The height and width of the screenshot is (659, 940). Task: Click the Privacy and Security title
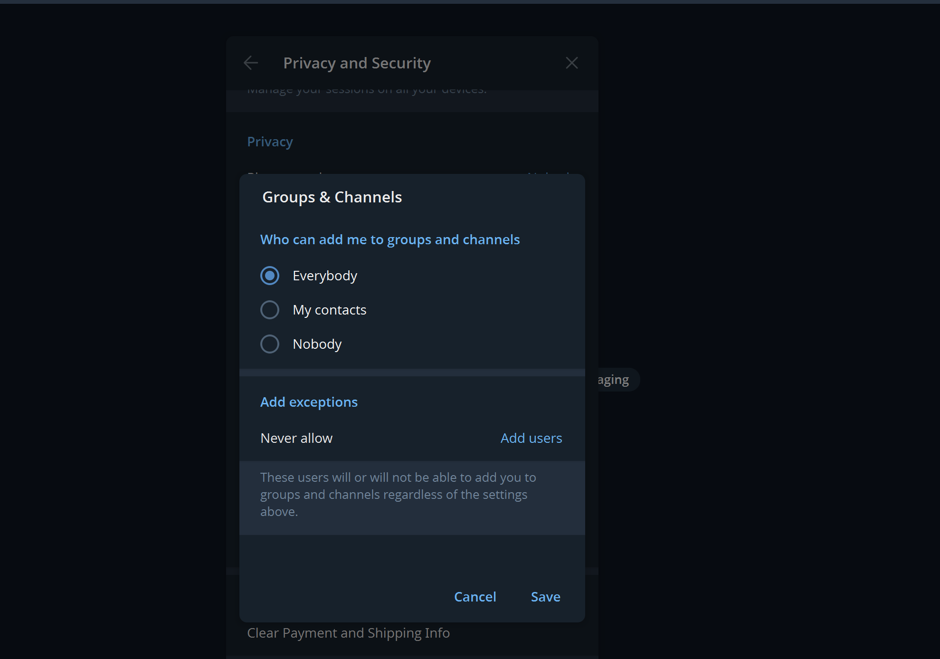(x=357, y=63)
